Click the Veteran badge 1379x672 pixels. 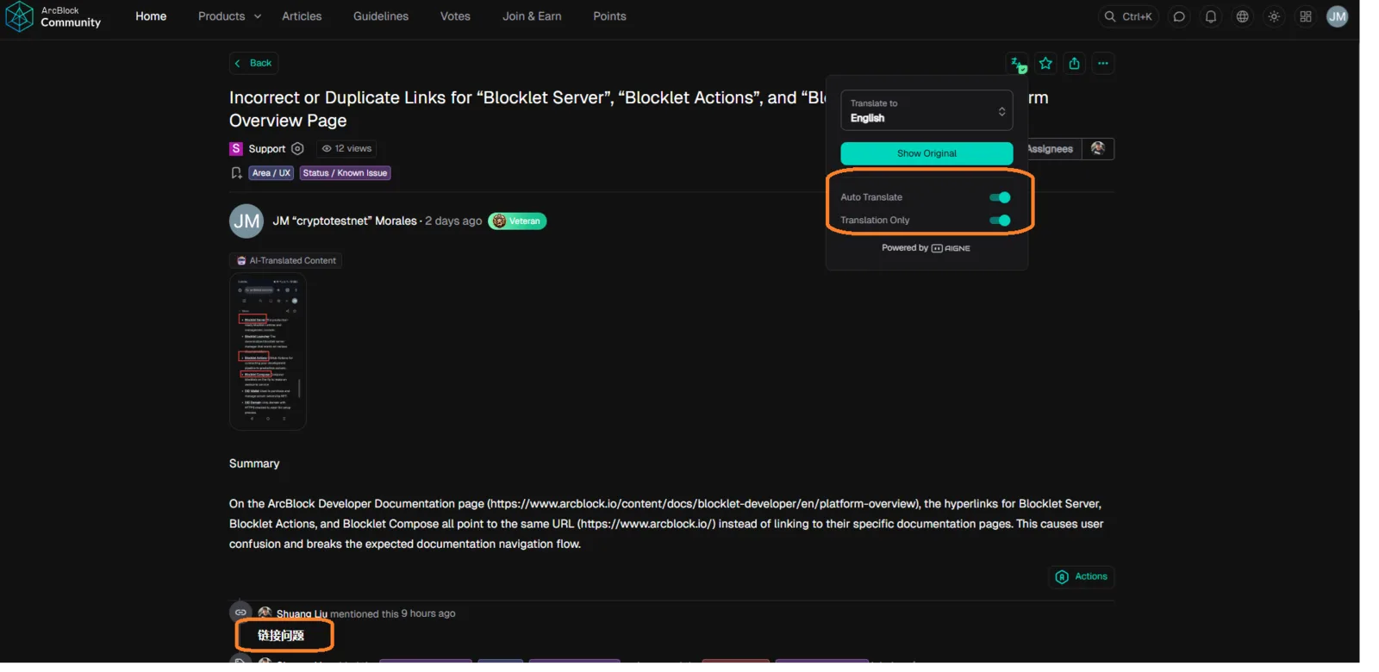pos(517,221)
